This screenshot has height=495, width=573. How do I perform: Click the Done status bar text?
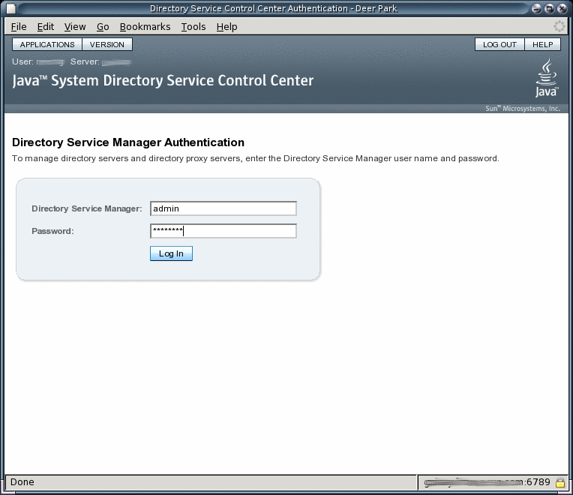click(x=22, y=482)
